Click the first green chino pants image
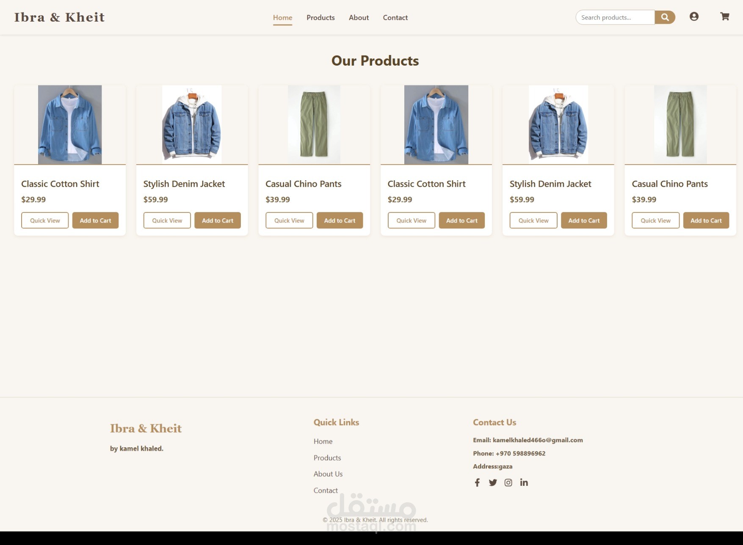The width and height of the screenshot is (743, 545). click(314, 125)
